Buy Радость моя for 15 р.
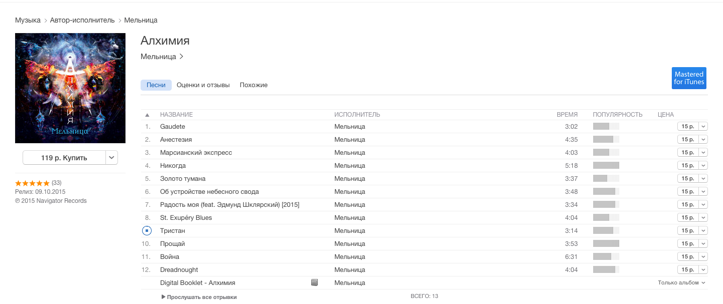Viewport: 723px width, 304px height. [x=688, y=204]
